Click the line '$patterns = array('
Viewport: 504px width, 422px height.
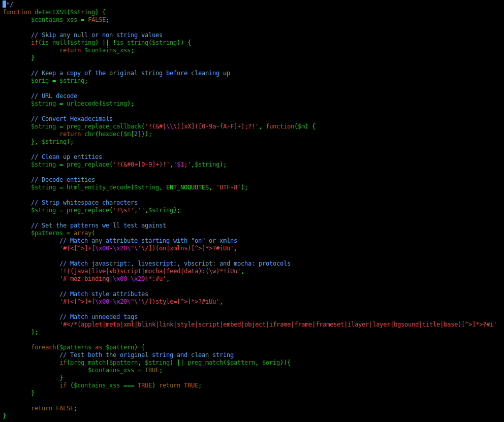point(63,233)
